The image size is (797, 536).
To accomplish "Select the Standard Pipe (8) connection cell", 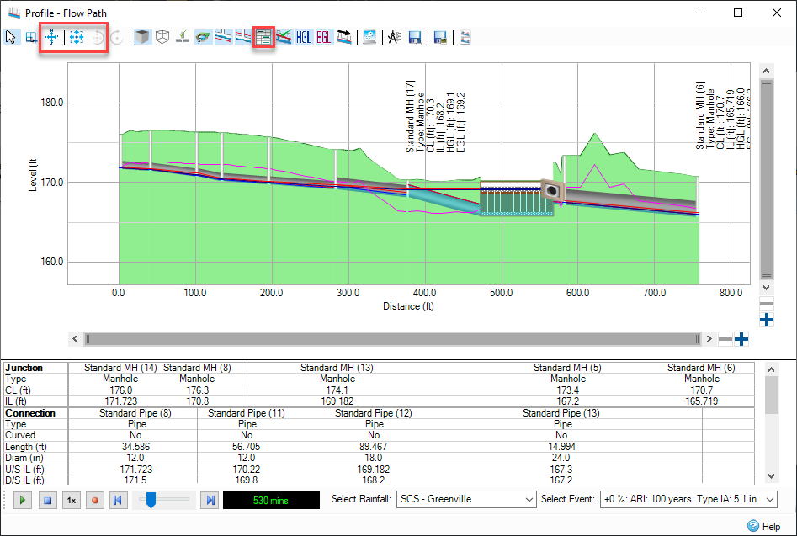I will pos(135,413).
